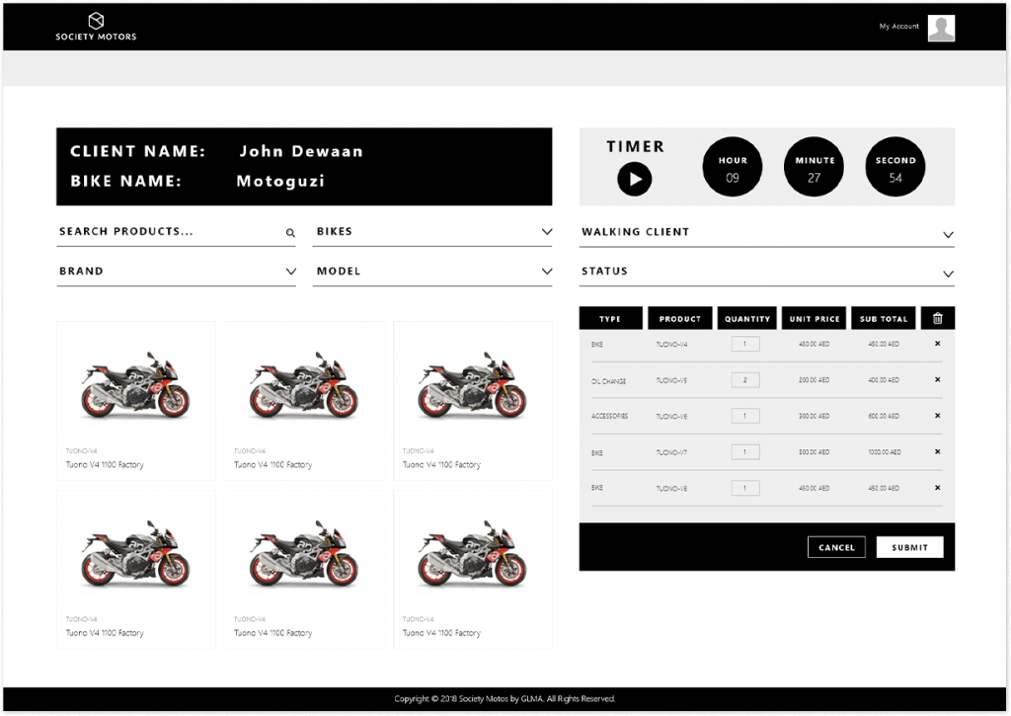The image size is (1011, 716).
Task: Click the 'ACCESSORIES' type cell
Action: (609, 416)
